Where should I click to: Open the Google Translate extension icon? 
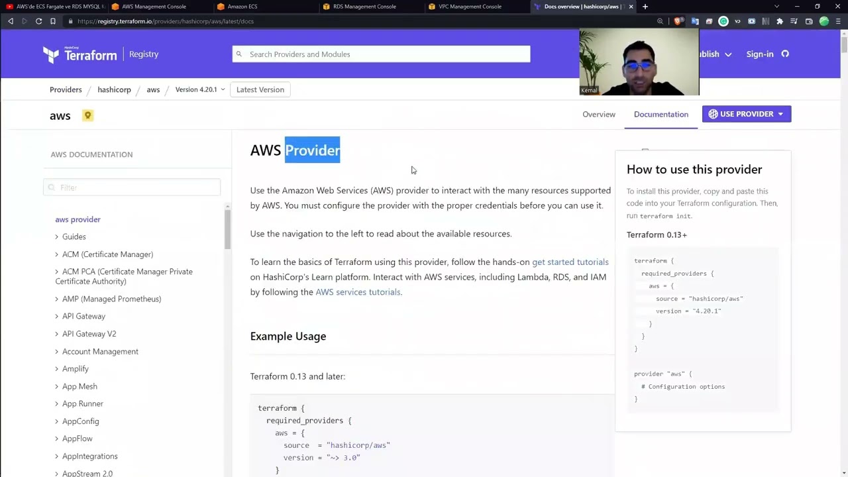pos(695,21)
